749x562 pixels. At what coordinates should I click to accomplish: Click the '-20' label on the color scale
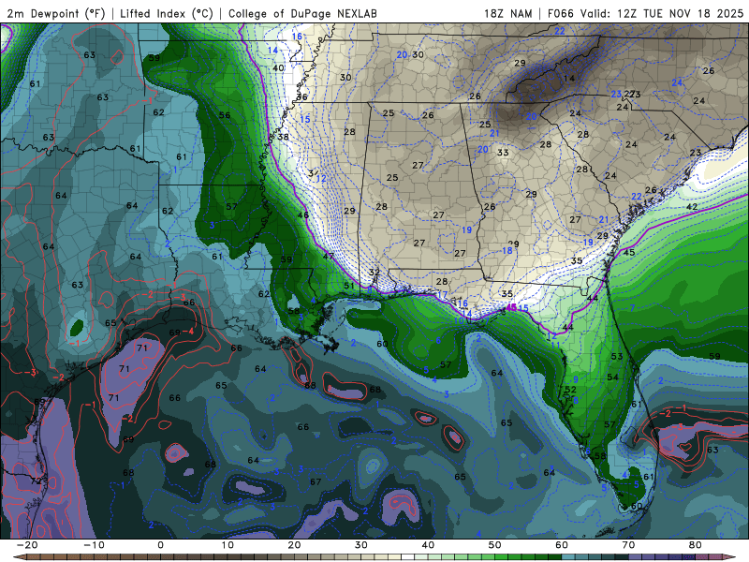coord(26,545)
